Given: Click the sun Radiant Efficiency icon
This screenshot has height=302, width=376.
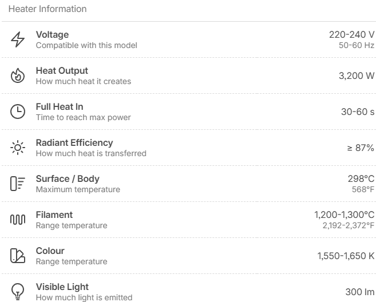Looking at the screenshot, I should coord(18,148).
